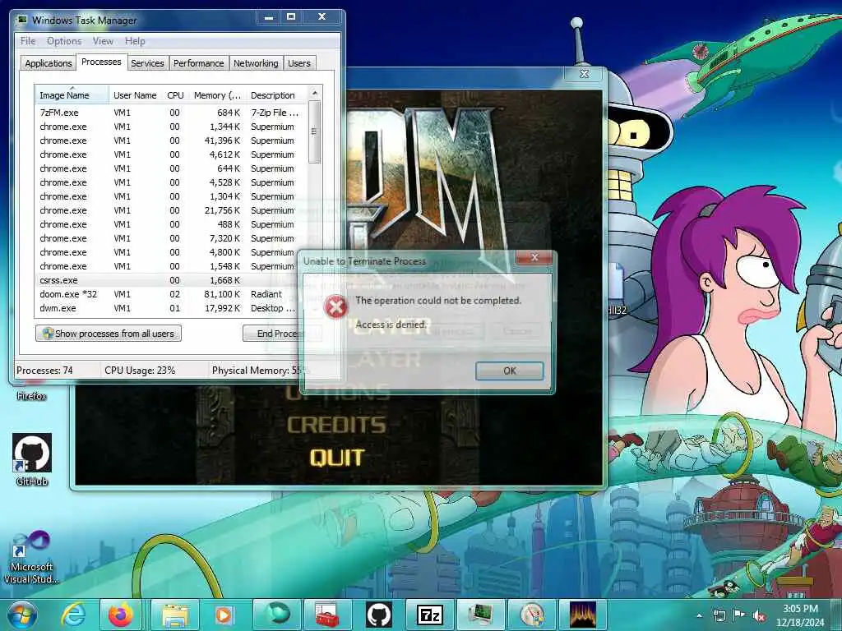Click the clock-shield taskbar icon
This screenshot has width=842, height=631.
pos(532,615)
